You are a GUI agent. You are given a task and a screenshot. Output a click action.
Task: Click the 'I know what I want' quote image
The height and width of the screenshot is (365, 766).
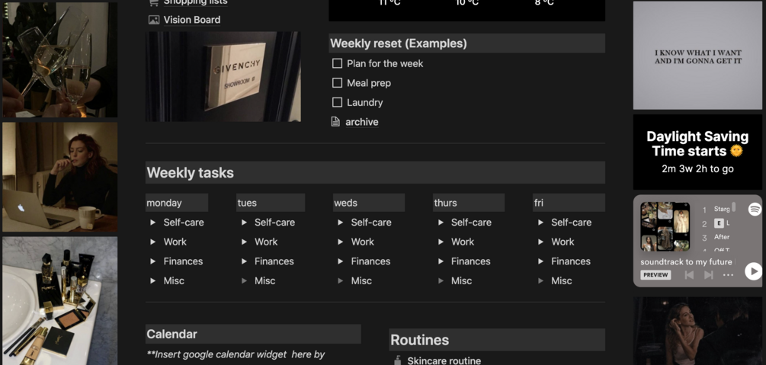697,55
